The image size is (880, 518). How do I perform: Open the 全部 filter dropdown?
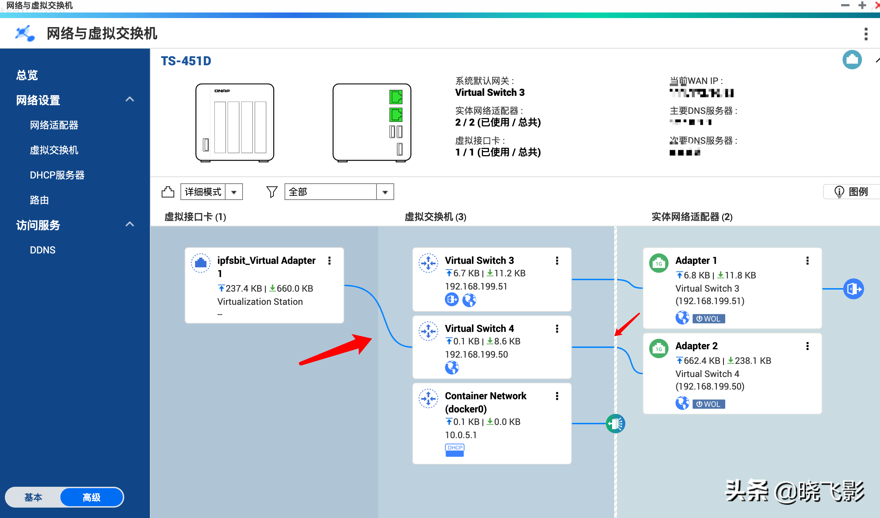point(385,192)
